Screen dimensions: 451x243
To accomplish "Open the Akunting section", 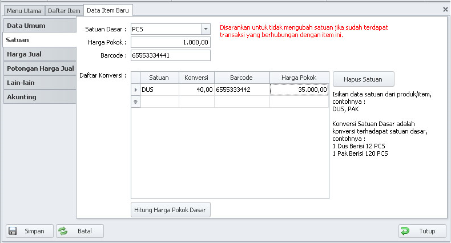I will pos(39,97).
